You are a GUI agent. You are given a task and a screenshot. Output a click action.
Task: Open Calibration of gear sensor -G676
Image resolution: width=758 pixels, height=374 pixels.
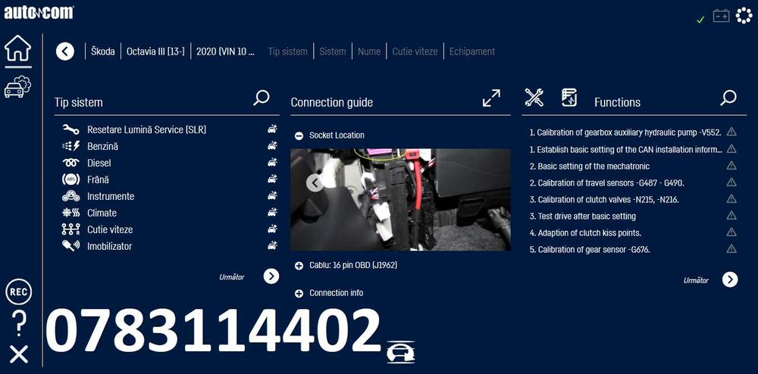click(590, 249)
